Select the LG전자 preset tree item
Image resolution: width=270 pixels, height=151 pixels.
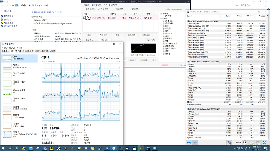tap(168, 28)
